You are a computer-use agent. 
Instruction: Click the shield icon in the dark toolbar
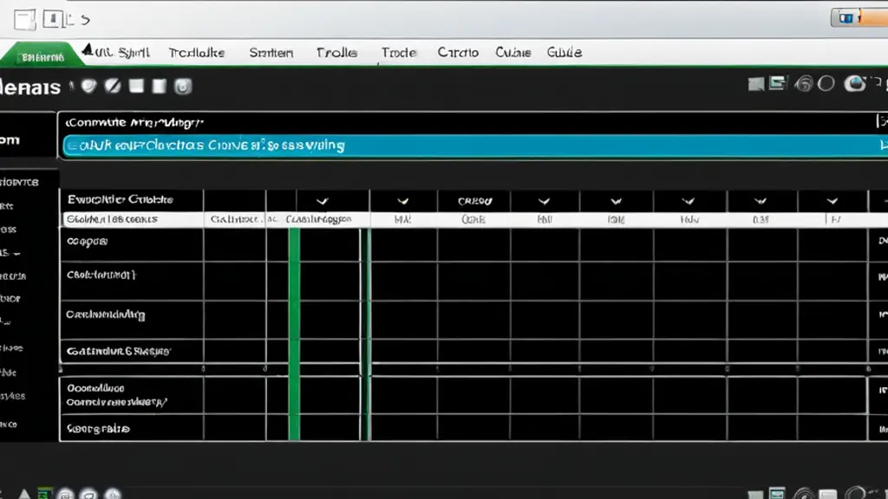pyautogui.click(x=88, y=86)
